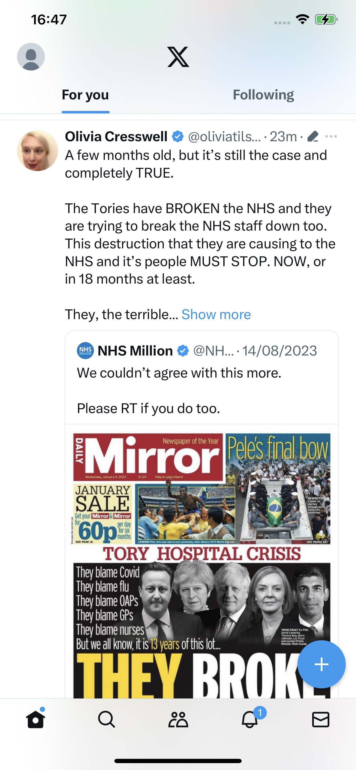Screen dimensions: 356x770
Task: Expand post text with Show more
Action: (216, 315)
